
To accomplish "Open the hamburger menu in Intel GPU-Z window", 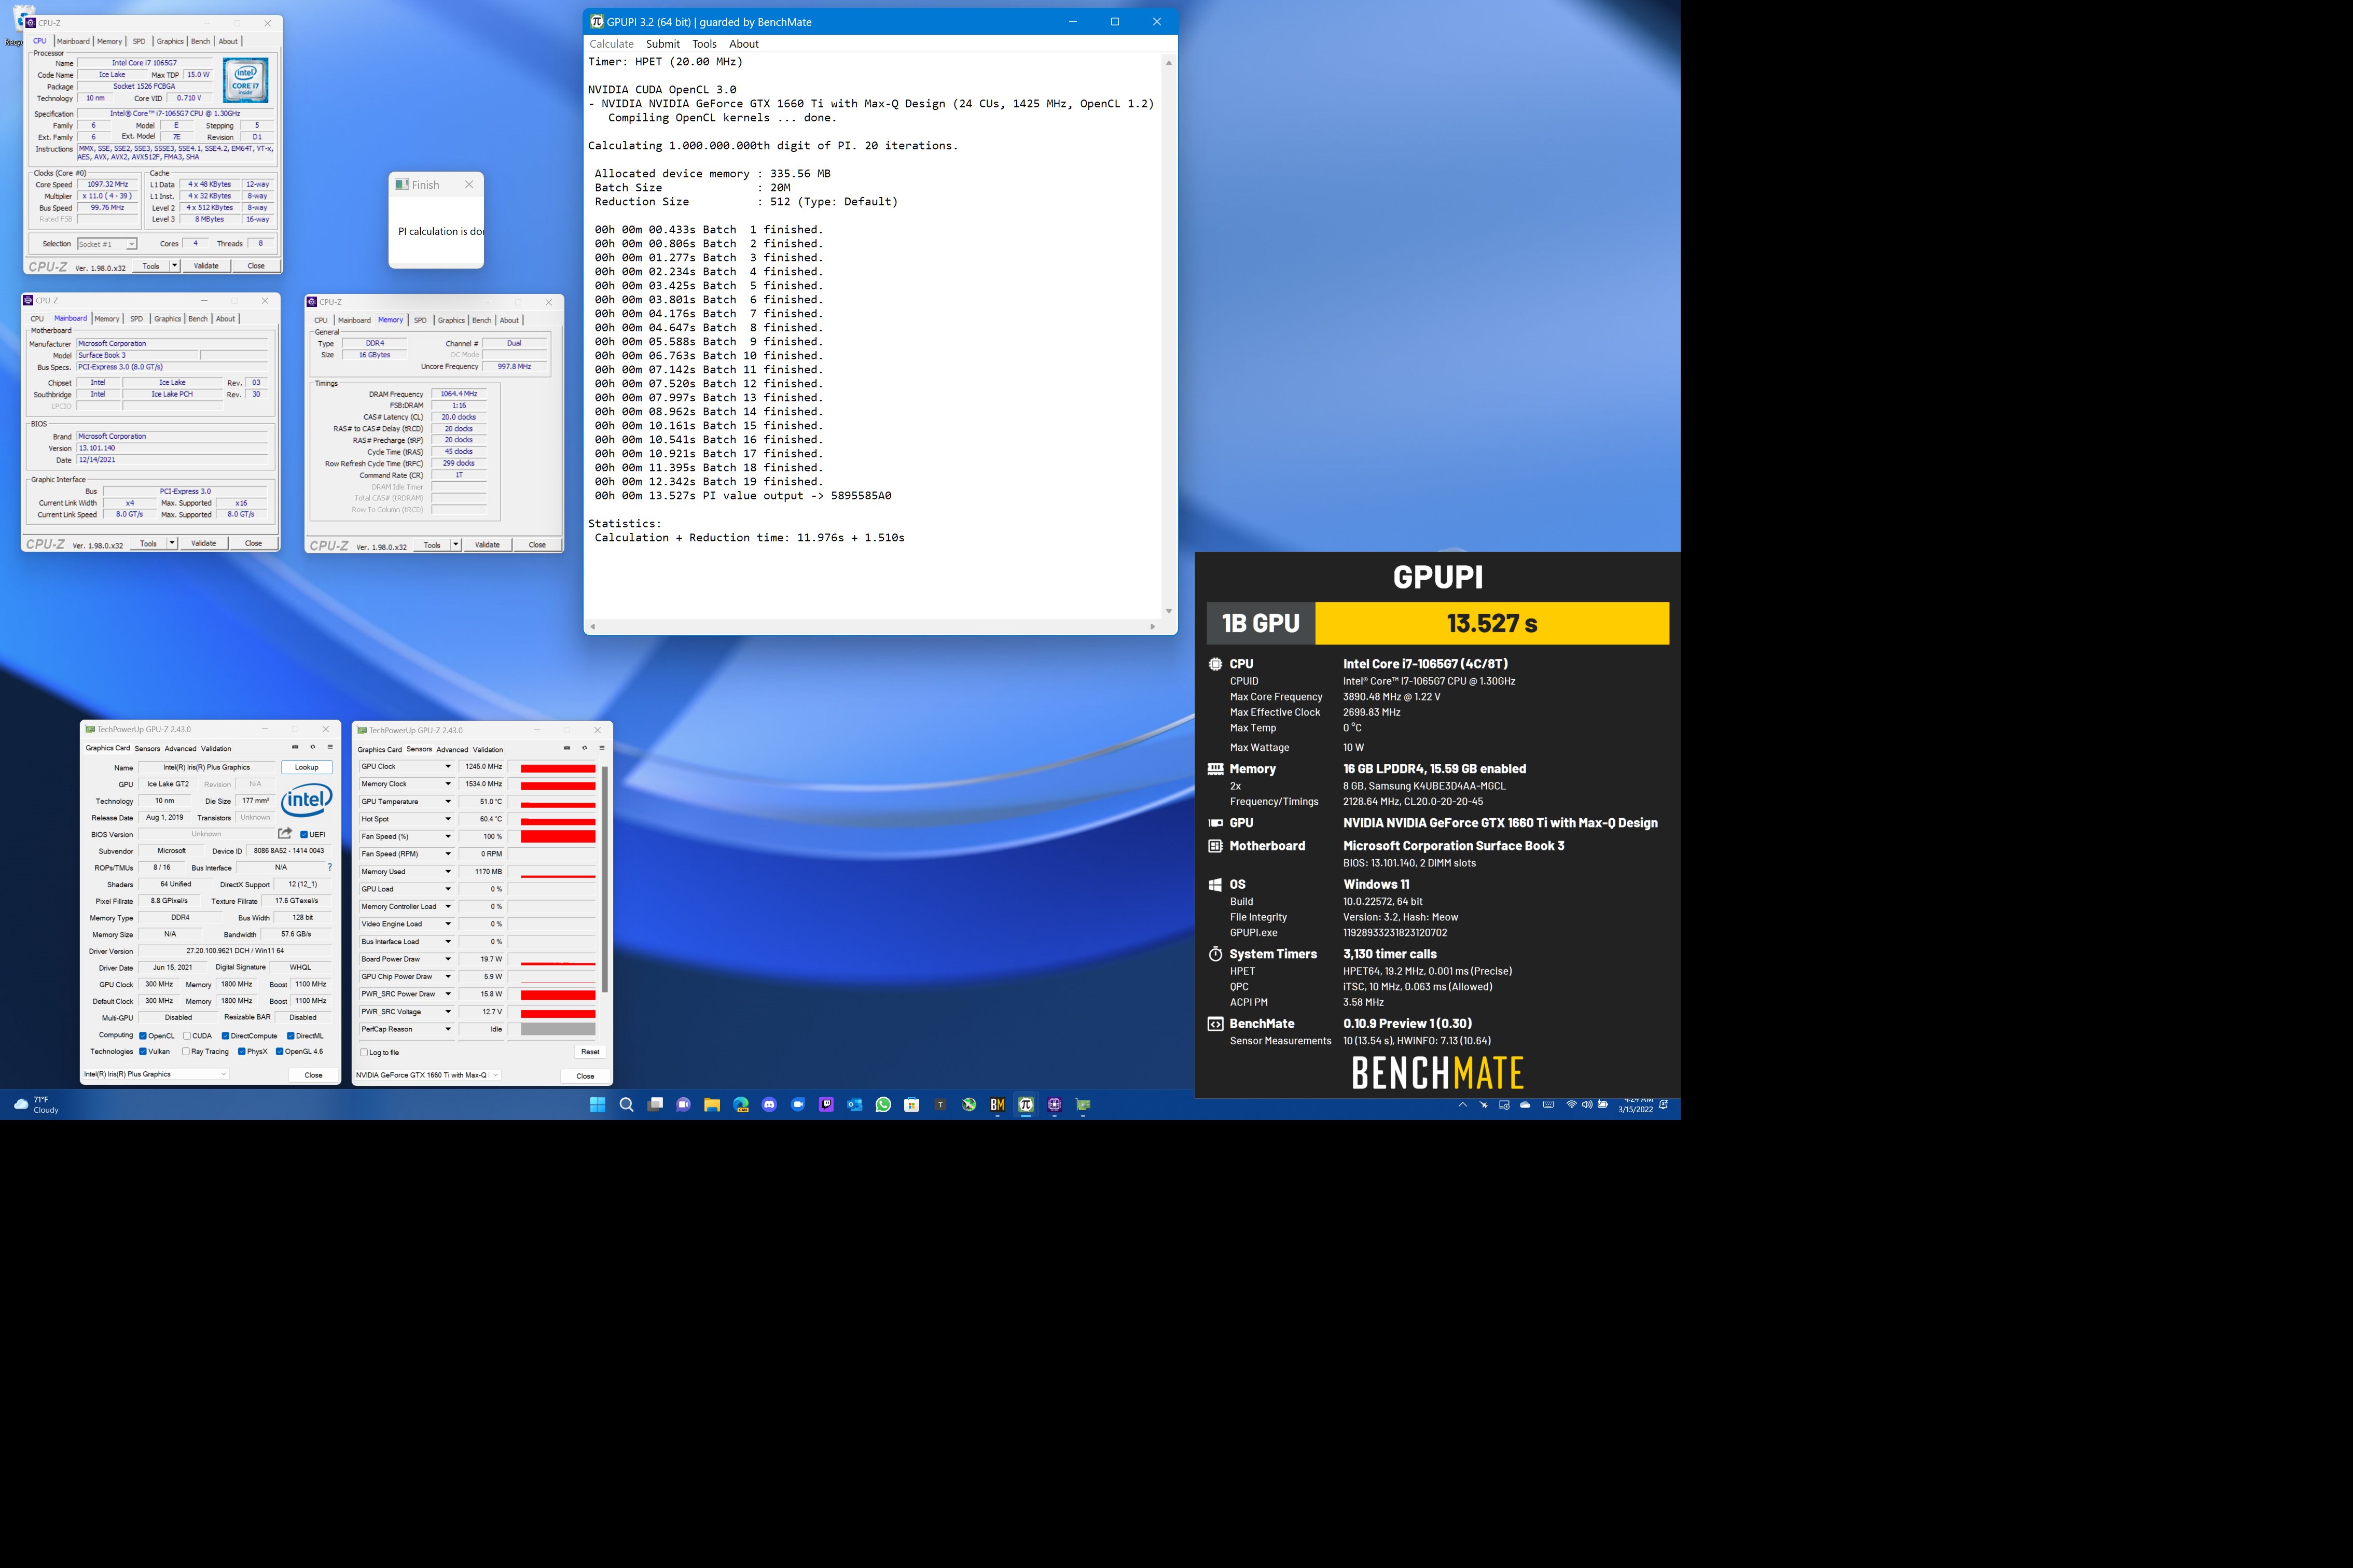I will coord(330,747).
